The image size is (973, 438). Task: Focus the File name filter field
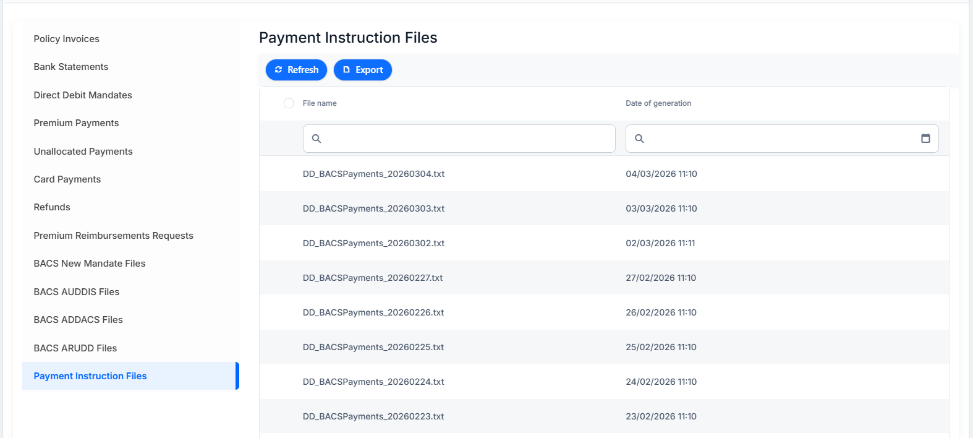point(459,139)
